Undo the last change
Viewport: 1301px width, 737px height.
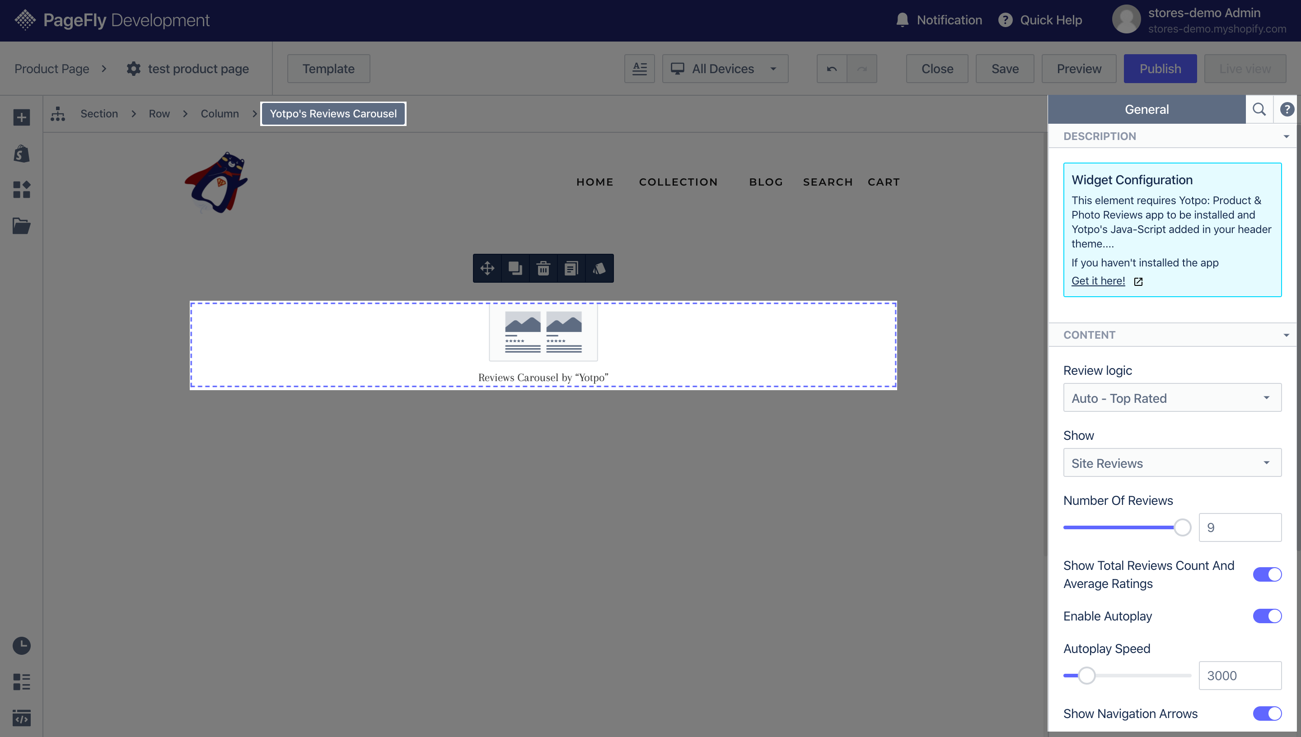click(832, 68)
